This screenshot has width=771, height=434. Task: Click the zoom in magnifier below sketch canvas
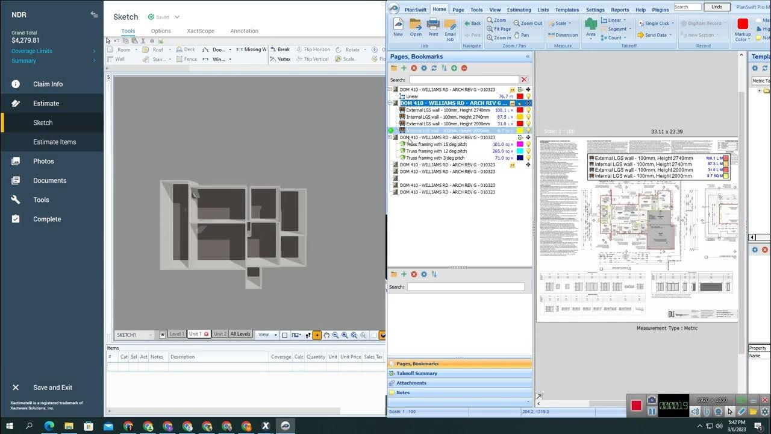[345, 335]
